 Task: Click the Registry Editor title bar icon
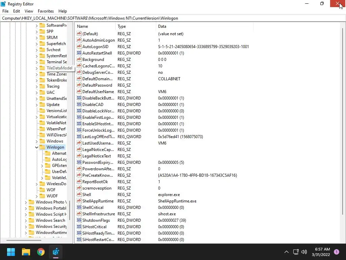(3, 4)
